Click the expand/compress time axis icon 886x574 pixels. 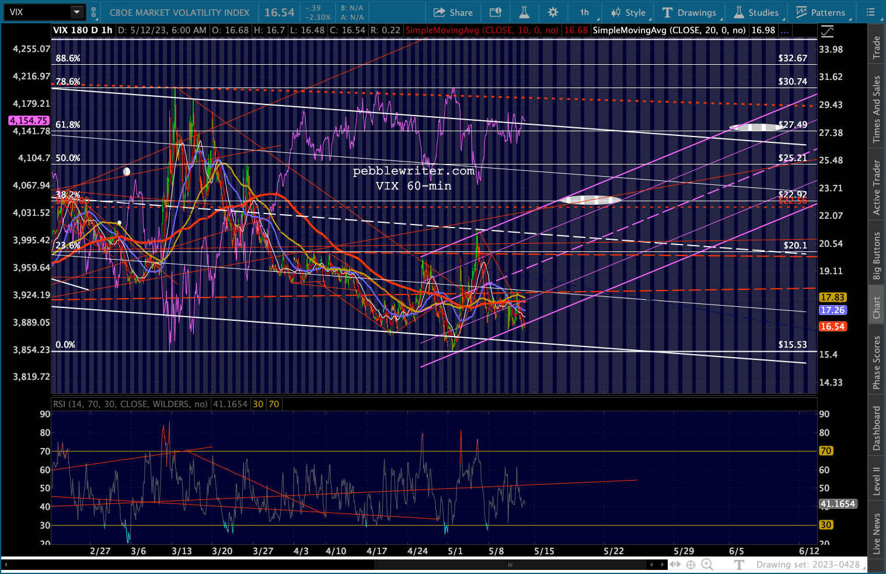[675, 565]
